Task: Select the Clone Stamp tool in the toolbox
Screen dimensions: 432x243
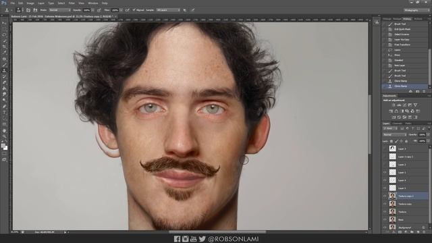Action: [4, 70]
